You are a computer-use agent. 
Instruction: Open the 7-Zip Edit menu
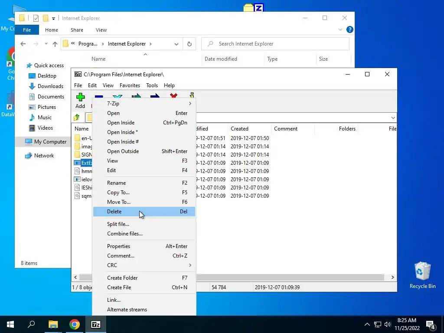pos(92,85)
